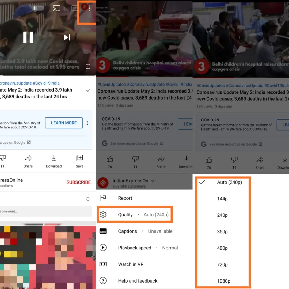Expand the video description chevron
The width and height of the screenshot is (289, 289).
88,90
